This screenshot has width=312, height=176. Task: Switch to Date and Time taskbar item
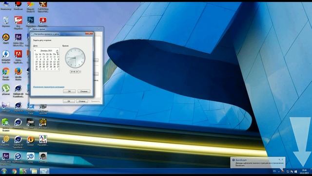[x=44, y=171]
